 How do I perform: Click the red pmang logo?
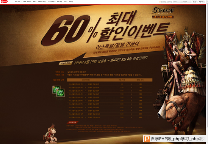pos(5,2)
